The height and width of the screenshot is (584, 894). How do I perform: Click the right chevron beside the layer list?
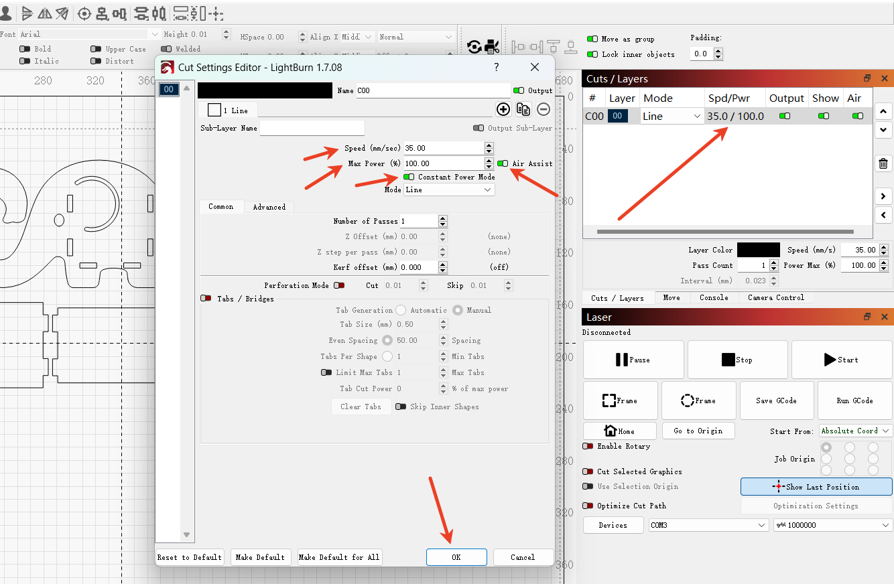(x=883, y=196)
